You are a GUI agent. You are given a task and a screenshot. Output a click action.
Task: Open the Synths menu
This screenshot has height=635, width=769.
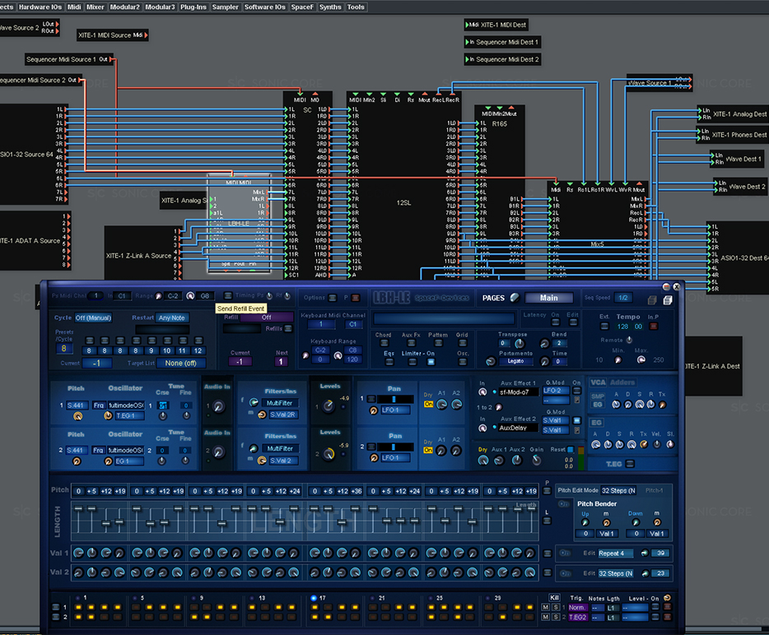tap(330, 7)
